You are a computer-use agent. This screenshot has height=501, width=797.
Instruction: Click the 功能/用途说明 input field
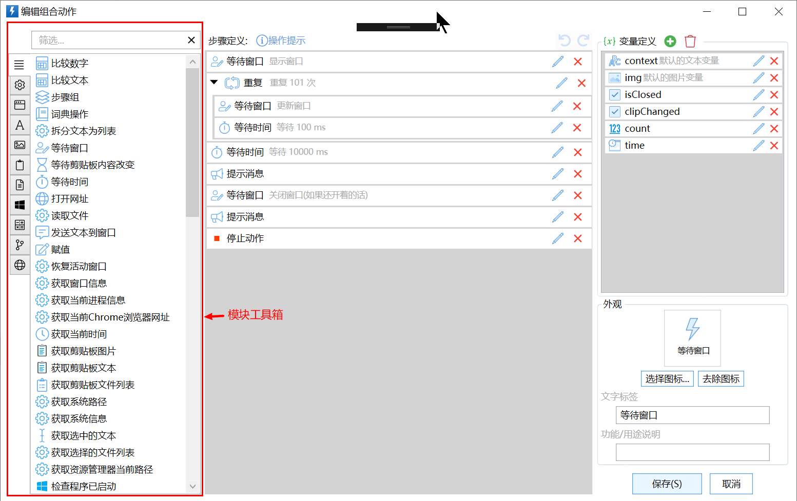[x=693, y=452]
